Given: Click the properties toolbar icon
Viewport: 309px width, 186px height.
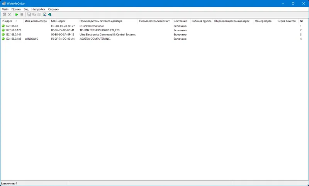Looking at the screenshot, I should coord(39,15).
